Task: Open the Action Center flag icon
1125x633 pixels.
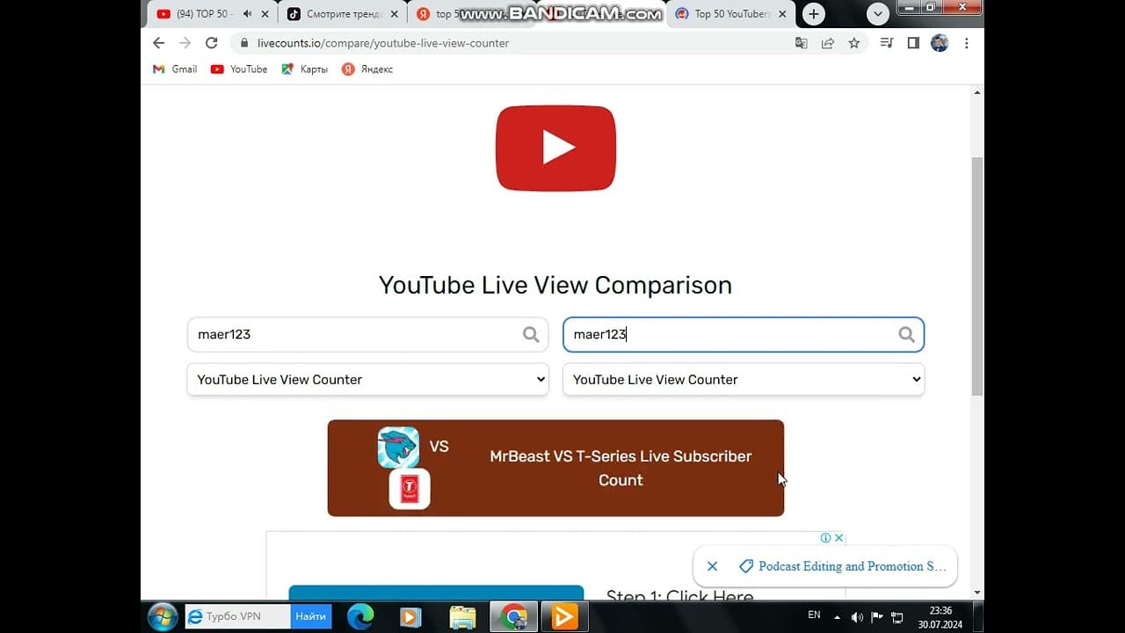Action: pos(876,617)
